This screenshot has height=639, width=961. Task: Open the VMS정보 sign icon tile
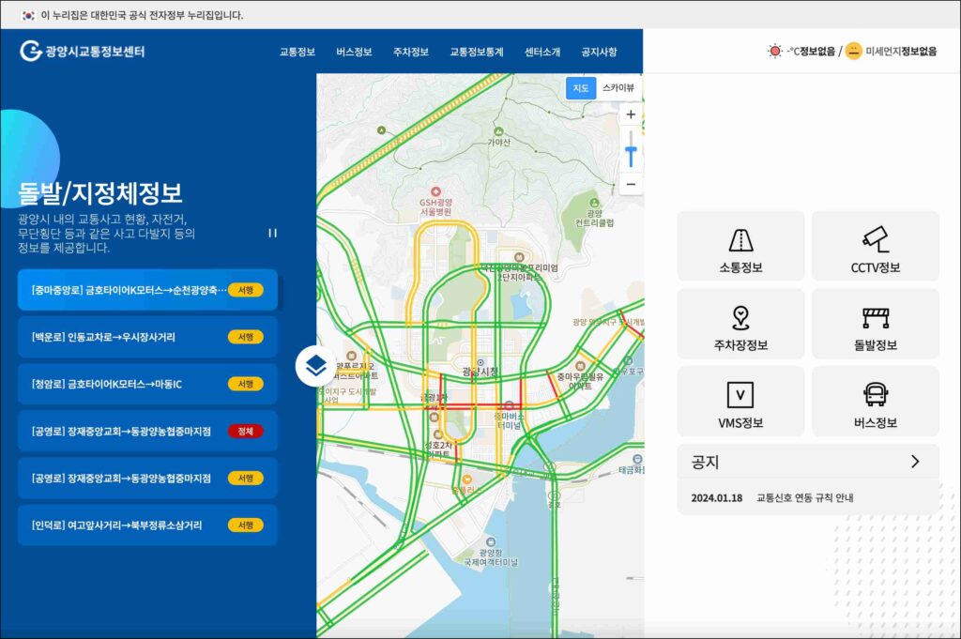(740, 402)
